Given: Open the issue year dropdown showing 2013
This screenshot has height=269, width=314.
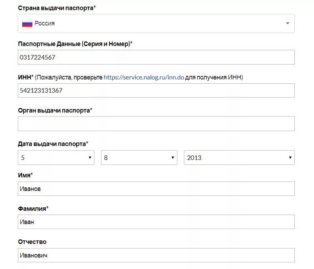Looking at the screenshot, I should pyautogui.click(x=239, y=158).
